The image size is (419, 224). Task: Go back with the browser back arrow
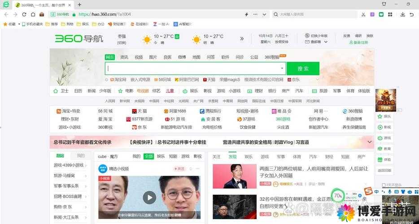point(6,14)
